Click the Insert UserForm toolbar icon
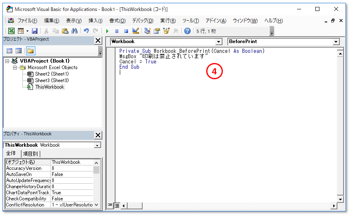The width and height of the screenshot is (350, 215). click(21, 31)
